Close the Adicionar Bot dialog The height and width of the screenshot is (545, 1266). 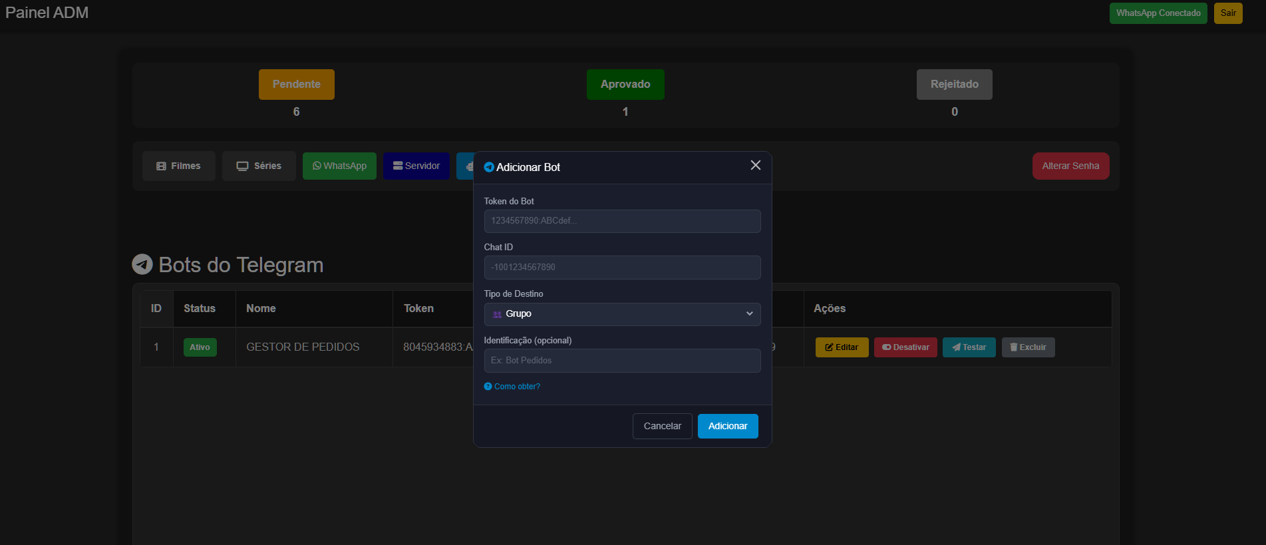755,165
